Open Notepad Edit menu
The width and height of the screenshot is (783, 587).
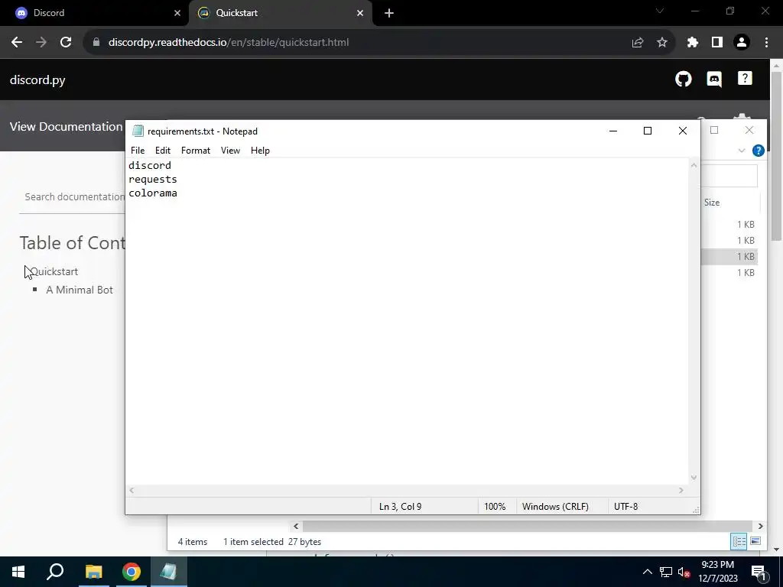[163, 151]
